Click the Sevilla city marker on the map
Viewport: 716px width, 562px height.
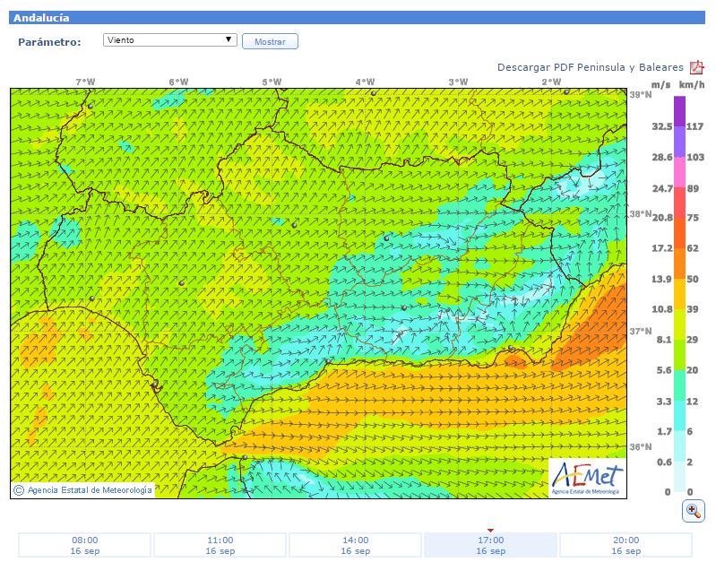(182, 282)
